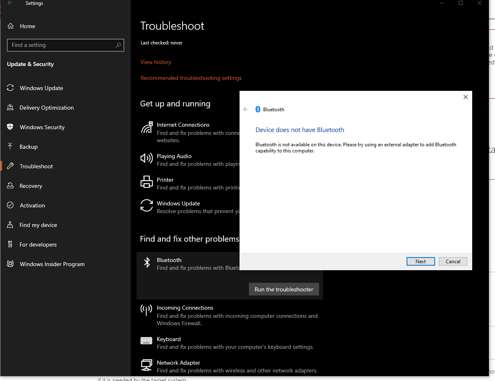This screenshot has width=495, height=381.
Task: Click the Troubleshoot wrench icon
Action: [11, 166]
